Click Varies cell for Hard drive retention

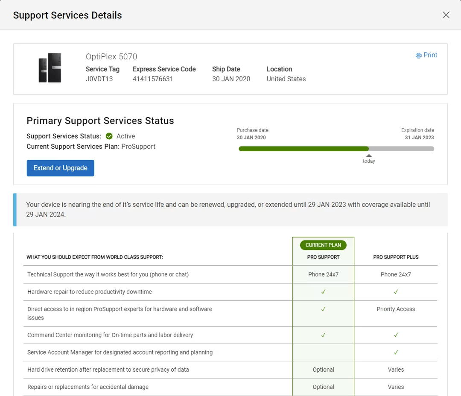pos(396,370)
